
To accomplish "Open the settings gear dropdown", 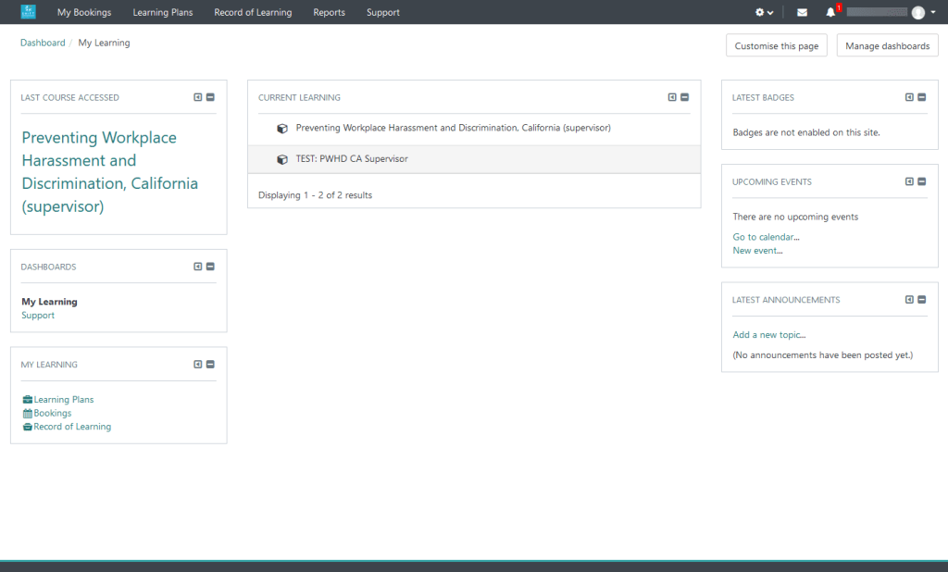I will click(x=764, y=12).
